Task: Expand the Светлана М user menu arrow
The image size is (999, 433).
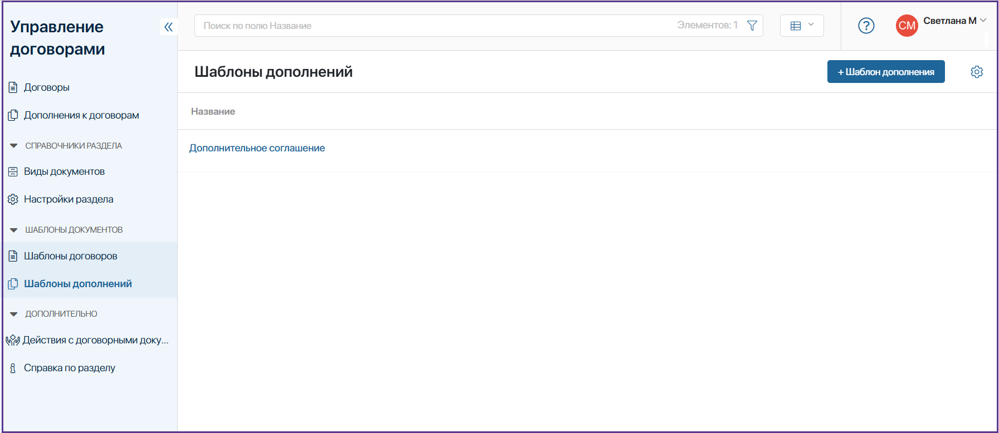Action: pos(983,20)
